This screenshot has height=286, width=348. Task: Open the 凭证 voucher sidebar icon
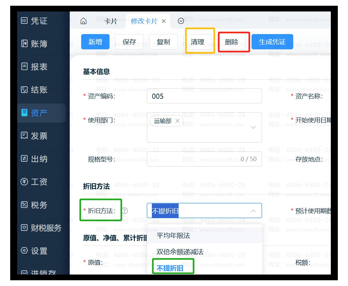point(24,21)
